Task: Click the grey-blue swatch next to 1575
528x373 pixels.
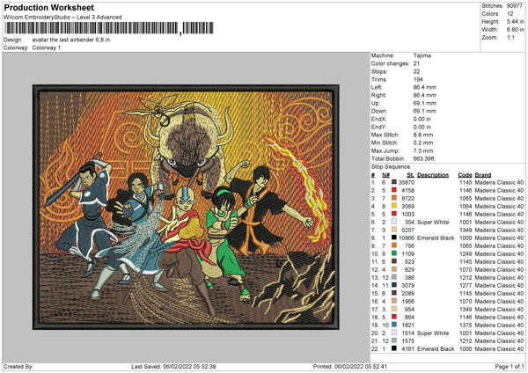Action: tap(394, 340)
